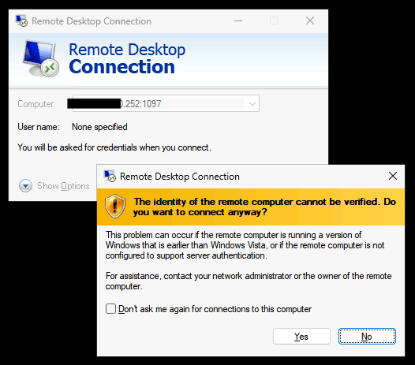Close the main Remote Desktop Connection window

[310, 20]
